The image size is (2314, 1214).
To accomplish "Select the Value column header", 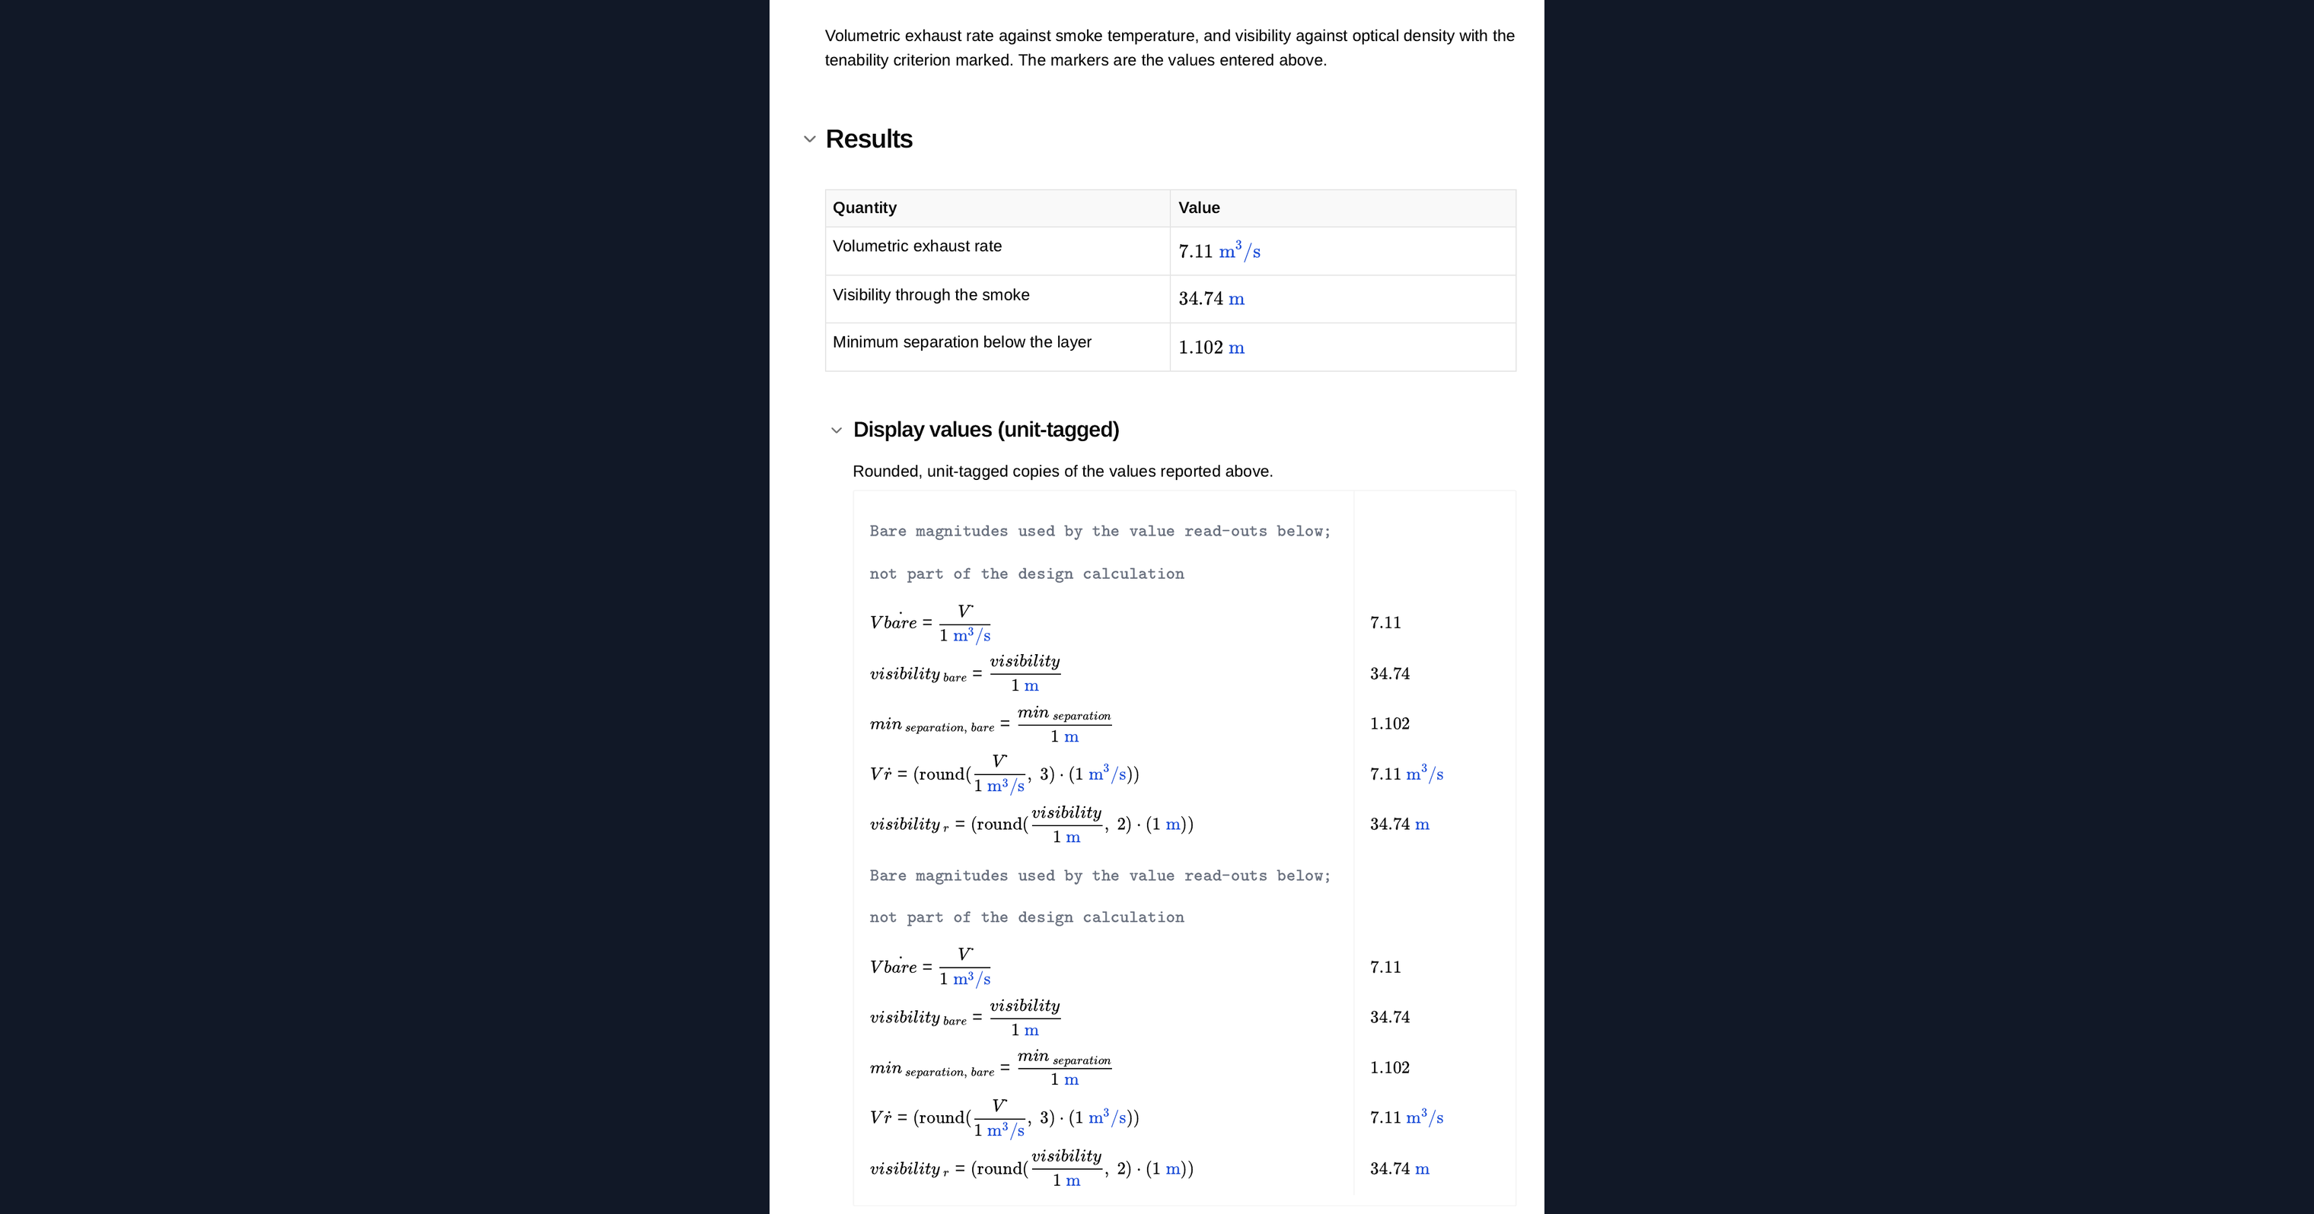I will (1198, 208).
